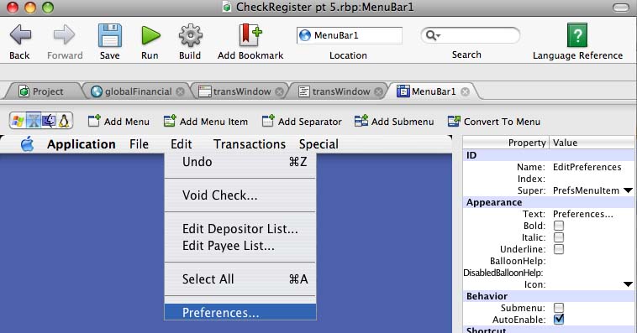
Task: Toggle the Italic checkbox
Action: coord(559,237)
